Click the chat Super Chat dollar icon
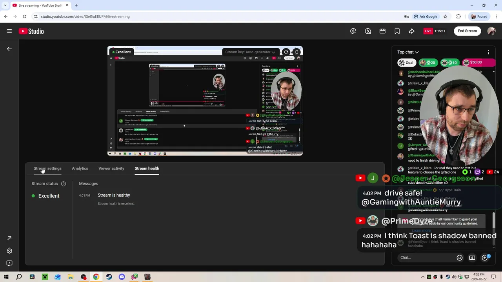 472,258
